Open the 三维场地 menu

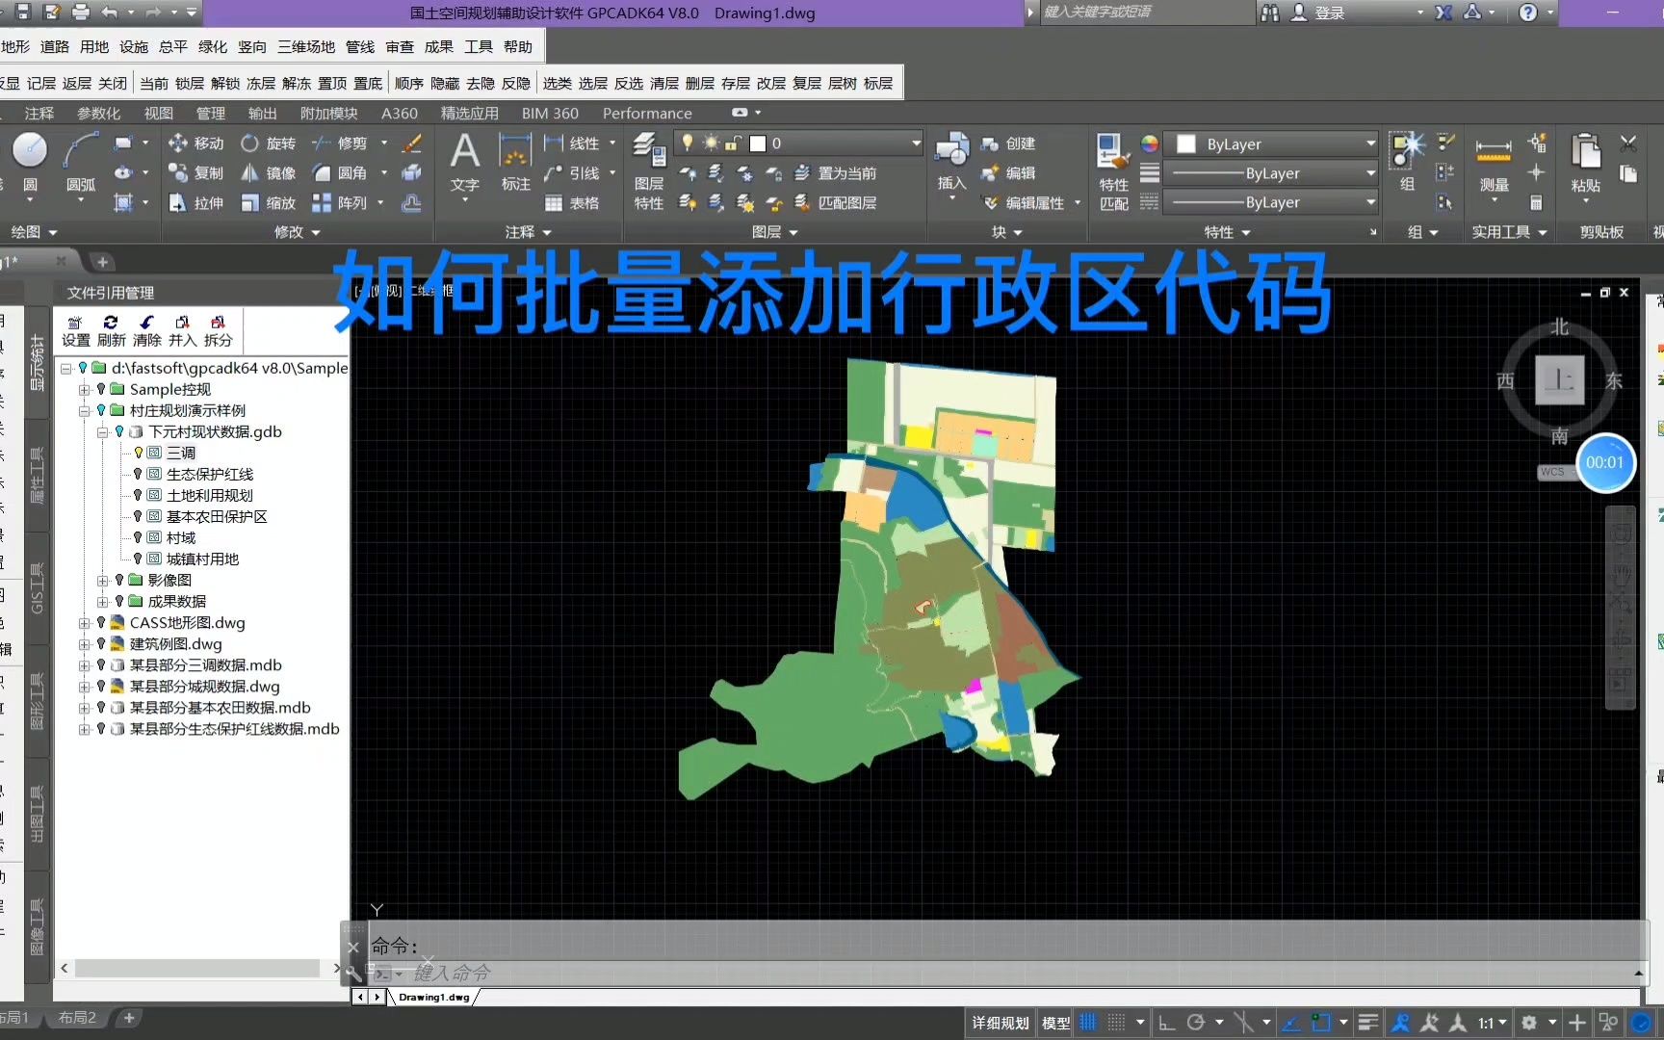point(306,46)
